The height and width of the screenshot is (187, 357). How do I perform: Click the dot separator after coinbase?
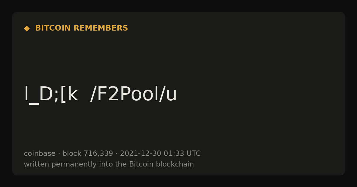(x=59, y=154)
